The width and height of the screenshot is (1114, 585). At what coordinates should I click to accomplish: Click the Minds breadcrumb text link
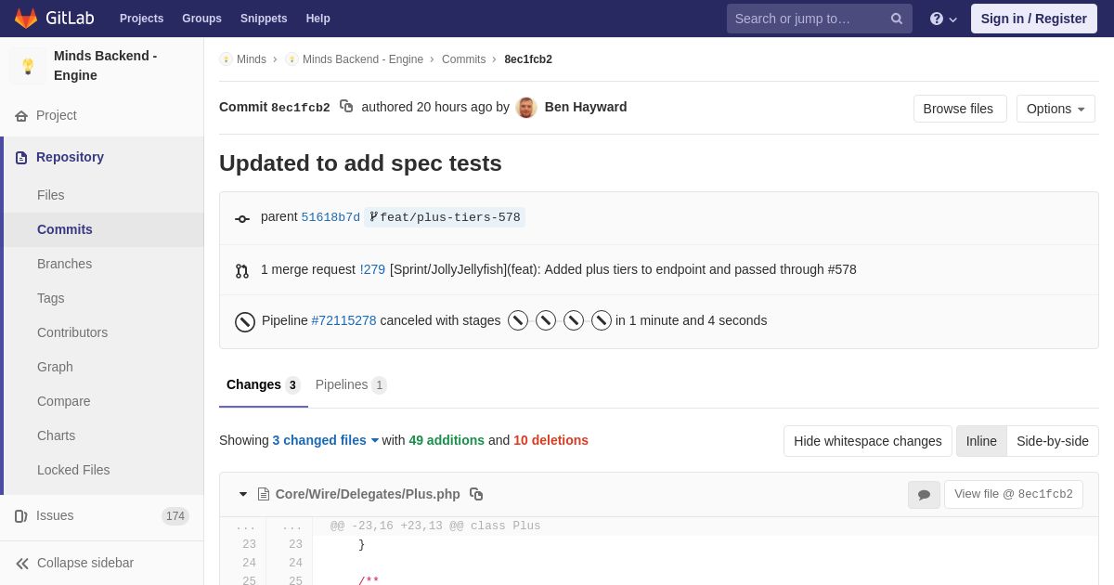point(252,59)
